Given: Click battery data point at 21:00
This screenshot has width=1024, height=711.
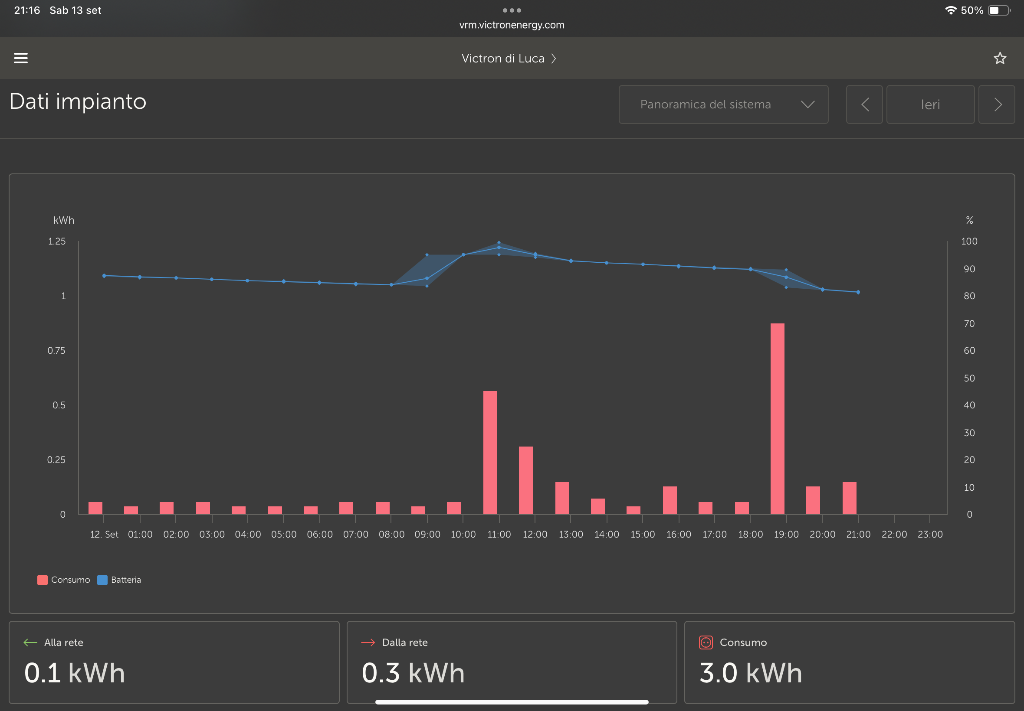Looking at the screenshot, I should (858, 292).
